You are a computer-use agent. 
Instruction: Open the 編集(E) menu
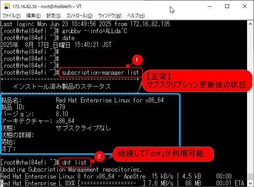click(34, 16)
